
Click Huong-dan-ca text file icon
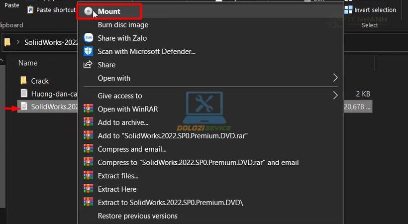point(23,94)
